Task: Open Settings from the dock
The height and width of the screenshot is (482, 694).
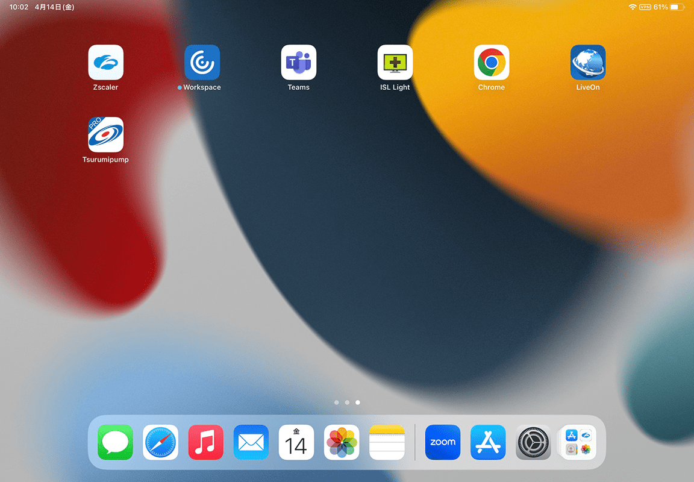Action: (533, 442)
